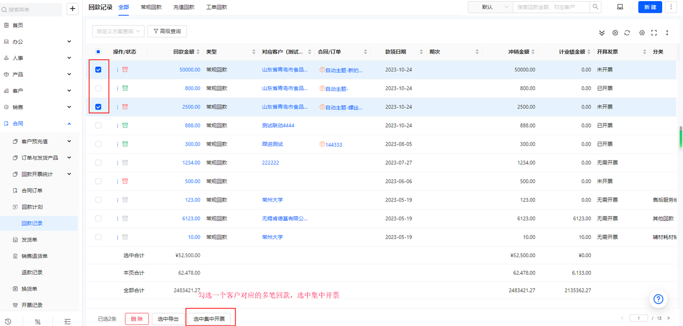Open the 默认 dropdown in the search bar
683x326 pixels.
point(490,7)
